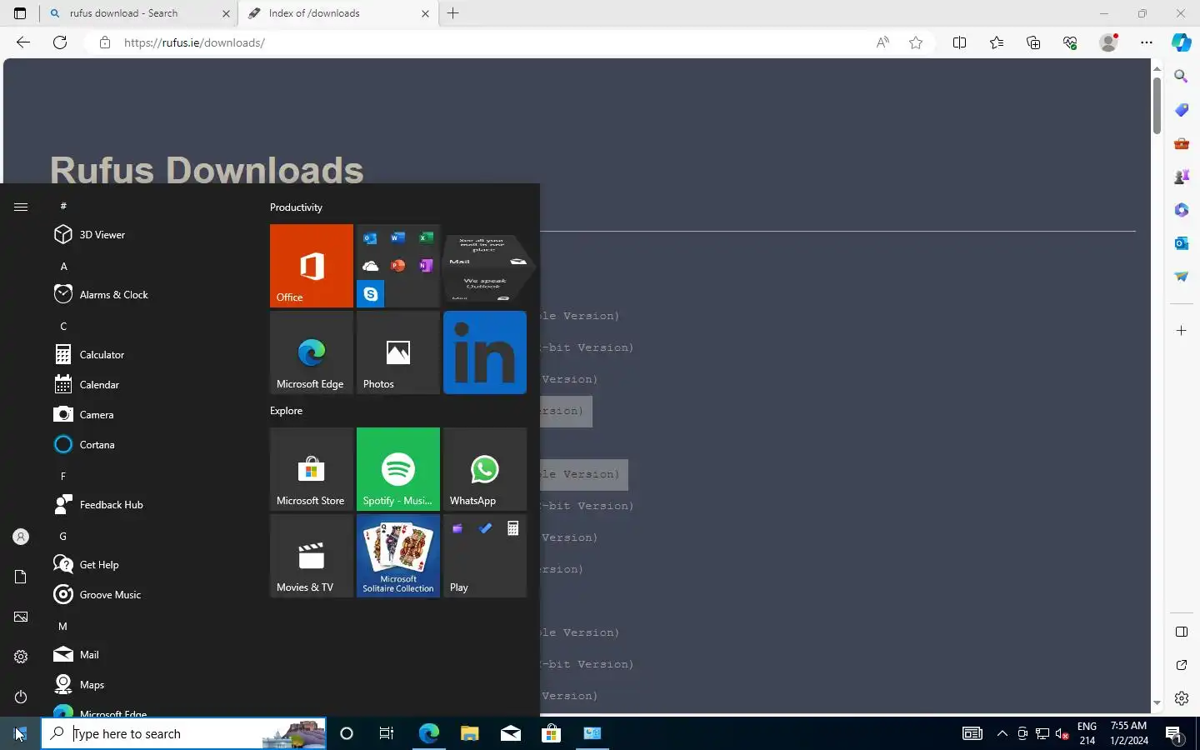
Task: Click the Productivity group title
Action: tap(296, 207)
